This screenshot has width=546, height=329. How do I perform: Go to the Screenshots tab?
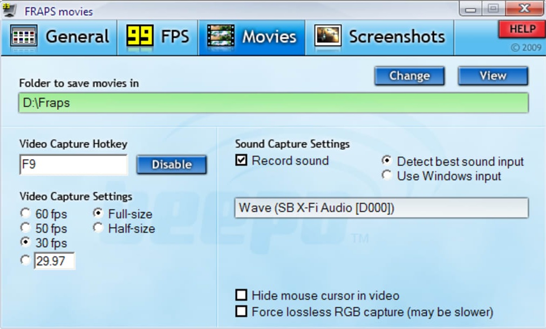tap(379, 37)
